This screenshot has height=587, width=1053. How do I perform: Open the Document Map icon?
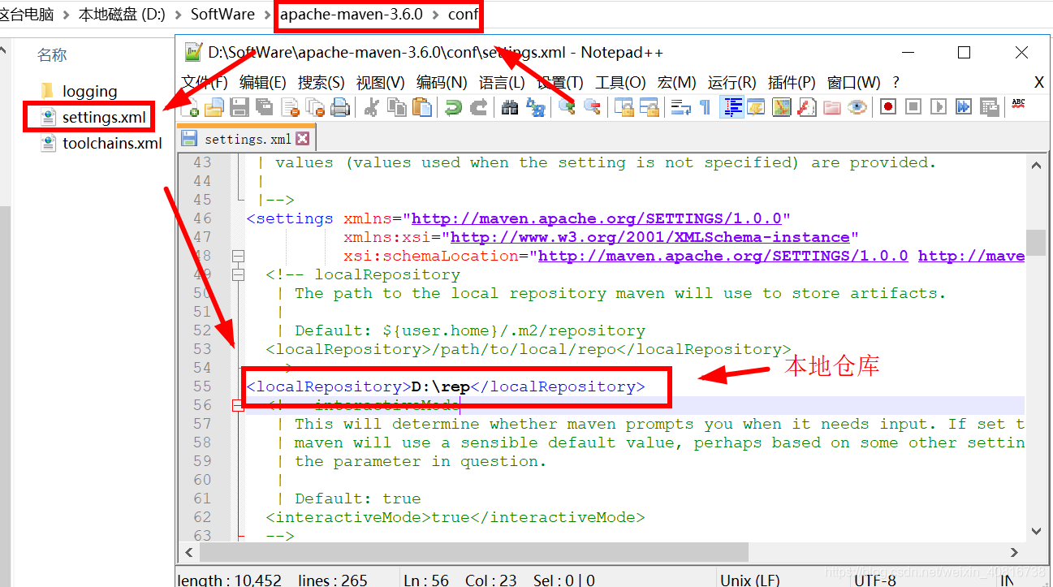782,107
